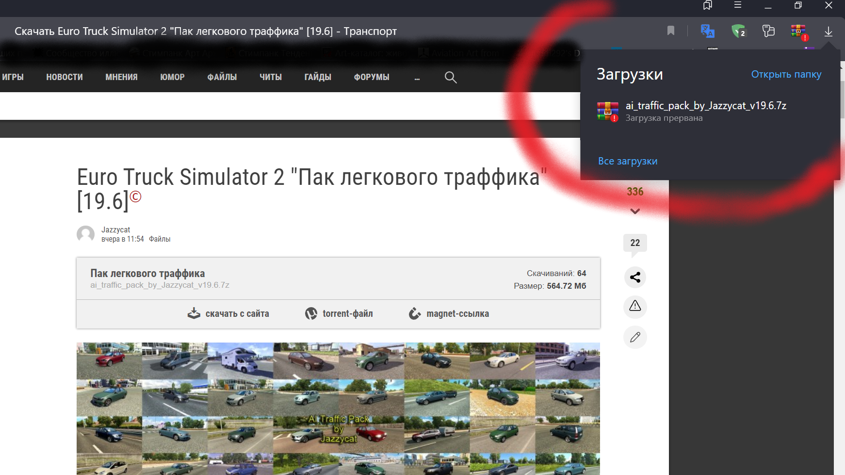This screenshot has width=845, height=475.
Task: Click the 'magnet-ссылка' option
Action: (449, 314)
